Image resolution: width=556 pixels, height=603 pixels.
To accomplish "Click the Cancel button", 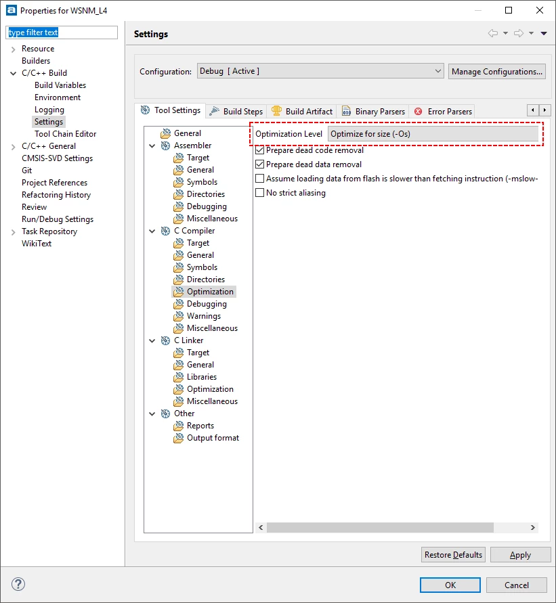I will tap(517, 585).
